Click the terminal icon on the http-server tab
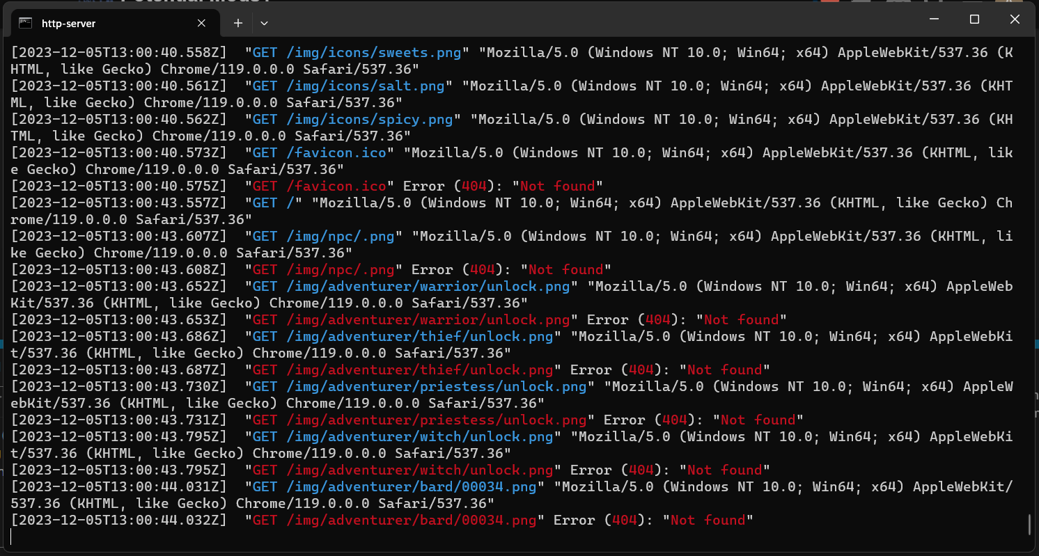Image resolution: width=1039 pixels, height=556 pixels. (x=26, y=23)
